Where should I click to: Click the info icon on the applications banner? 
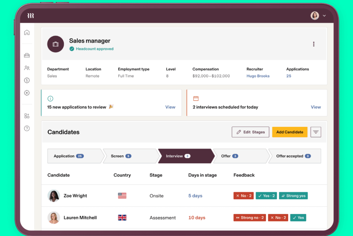50,98
